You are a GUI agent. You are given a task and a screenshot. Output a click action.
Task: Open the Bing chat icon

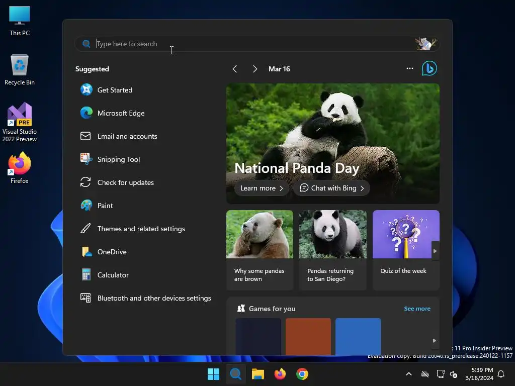pos(430,68)
